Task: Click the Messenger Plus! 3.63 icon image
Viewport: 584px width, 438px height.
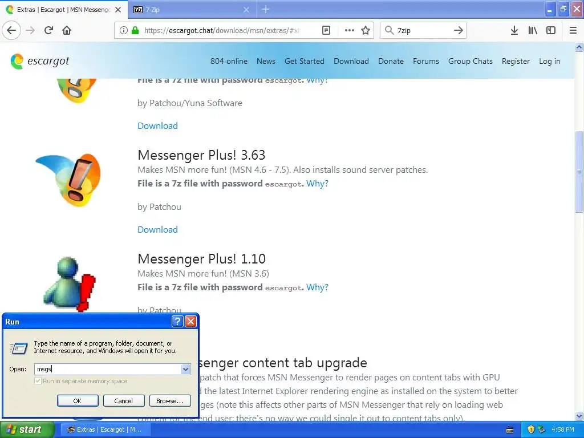Action: tap(68, 180)
